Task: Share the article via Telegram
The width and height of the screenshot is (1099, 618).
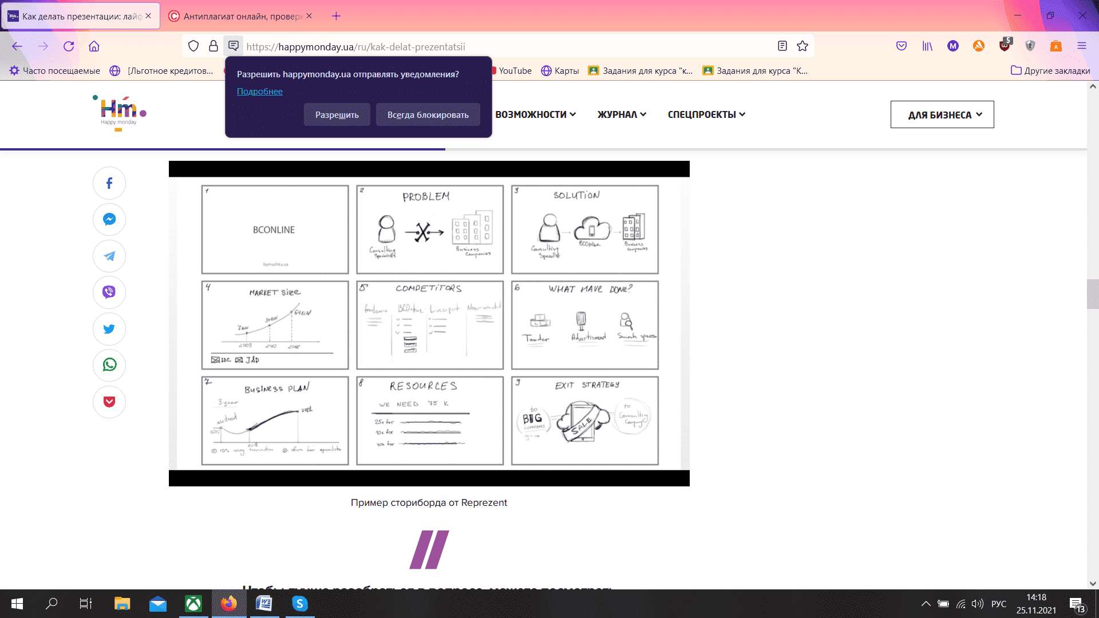Action: [109, 256]
